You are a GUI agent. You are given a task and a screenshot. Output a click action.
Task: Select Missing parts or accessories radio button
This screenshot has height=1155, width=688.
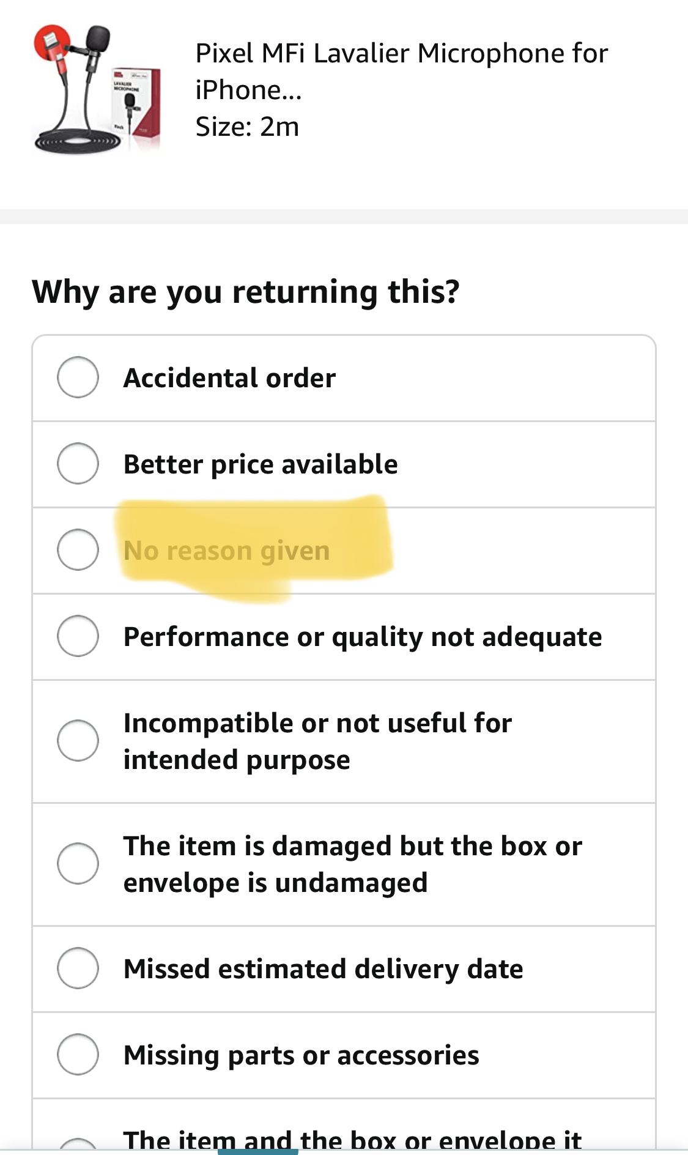(78, 1055)
